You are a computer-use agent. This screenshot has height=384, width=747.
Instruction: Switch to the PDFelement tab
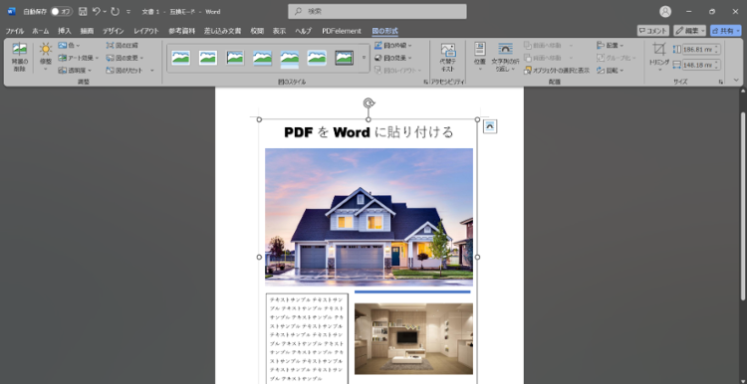point(342,31)
